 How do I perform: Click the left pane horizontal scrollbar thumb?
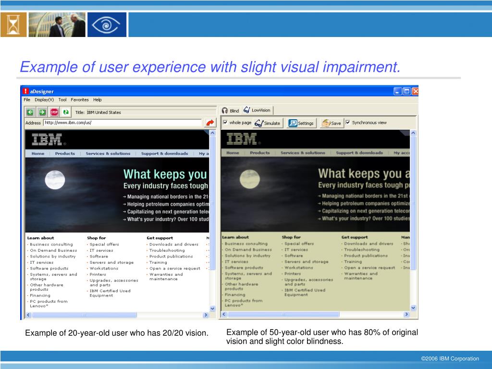tap(84, 315)
